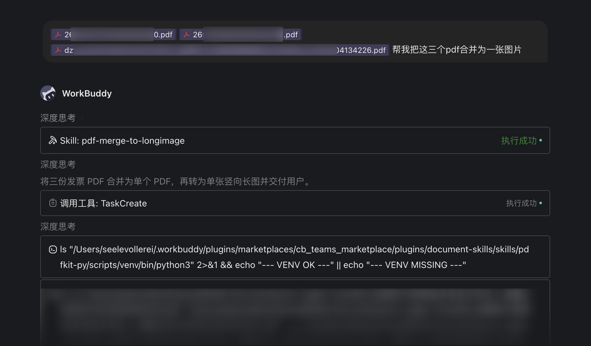Open the attachment ending in 04134226.pdf
This screenshot has height=346, width=591.
click(220, 50)
